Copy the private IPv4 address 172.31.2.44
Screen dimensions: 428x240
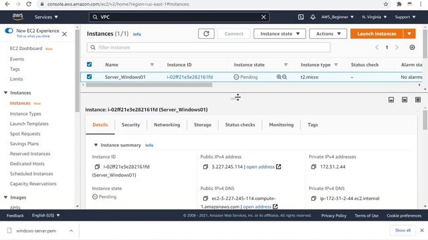click(x=314, y=167)
